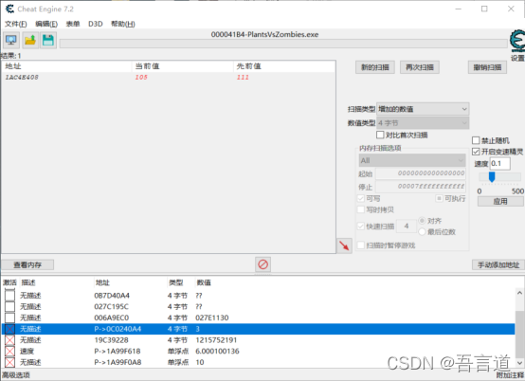Click the red clear-list prohibit icon
525x381 pixels.
pos(262,264)
